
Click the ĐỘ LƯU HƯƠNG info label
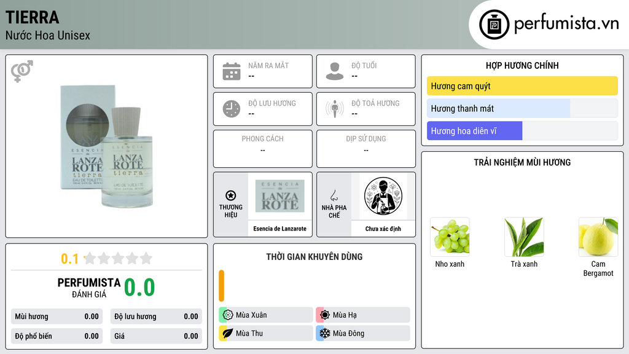(x=272, y=103)
